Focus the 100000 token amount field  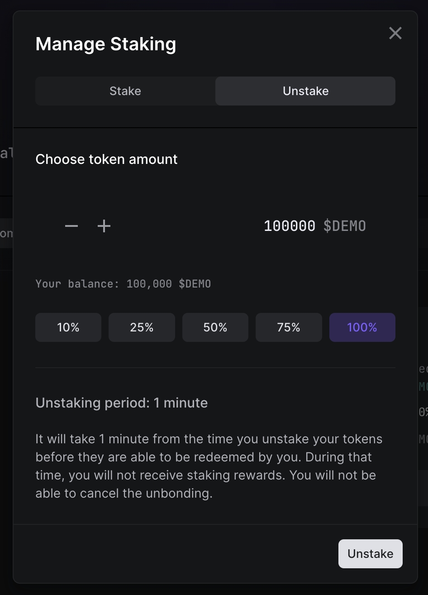coord(290,226)
